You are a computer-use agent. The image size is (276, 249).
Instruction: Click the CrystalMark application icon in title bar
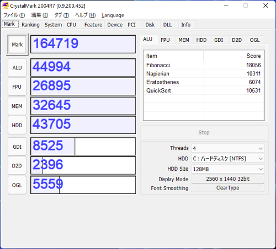pyautogui.click(x=6, y=6)
